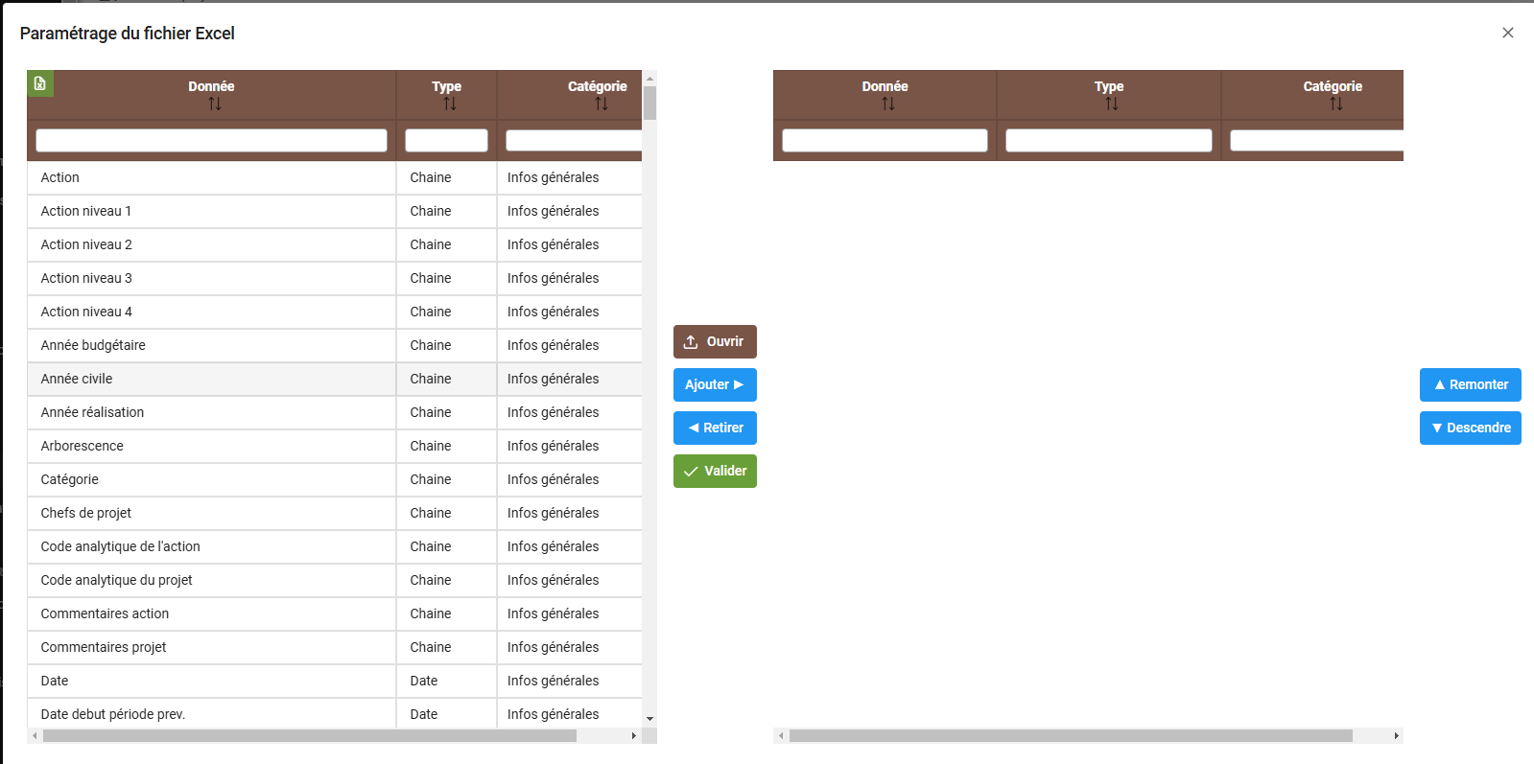
Task: Sort left table by Type column arrows
Action: [450, 104]
